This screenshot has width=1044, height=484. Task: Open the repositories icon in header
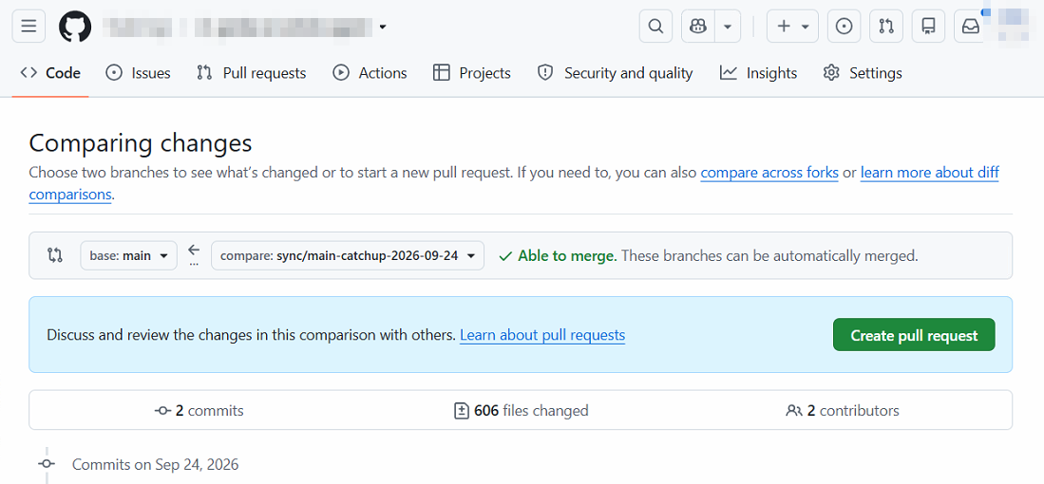[x=928, y=27]
